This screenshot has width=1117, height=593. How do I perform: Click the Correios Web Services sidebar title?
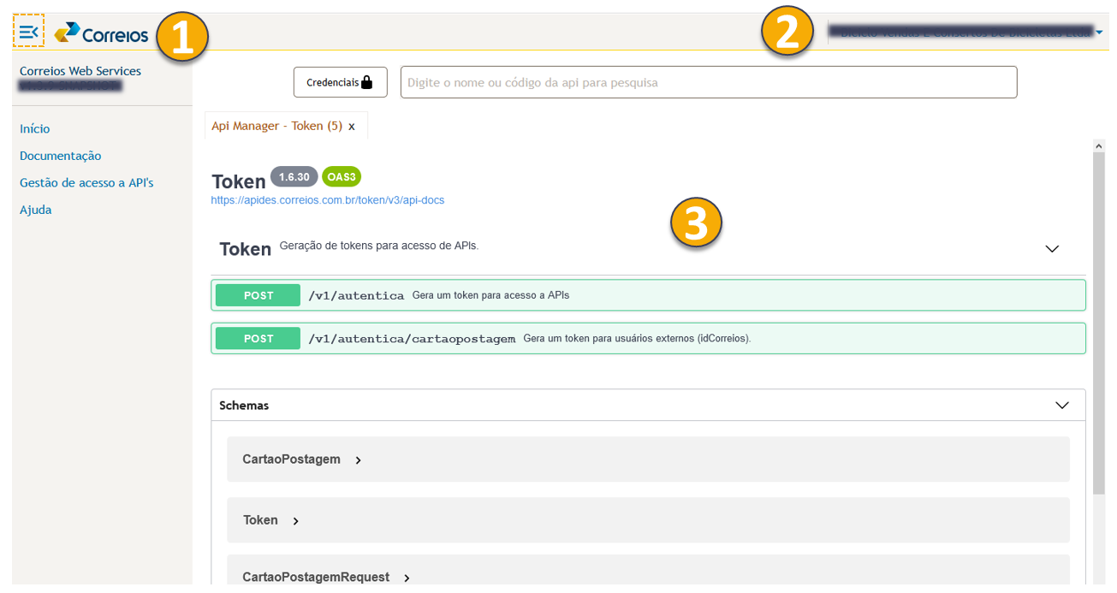pos(80,71)
